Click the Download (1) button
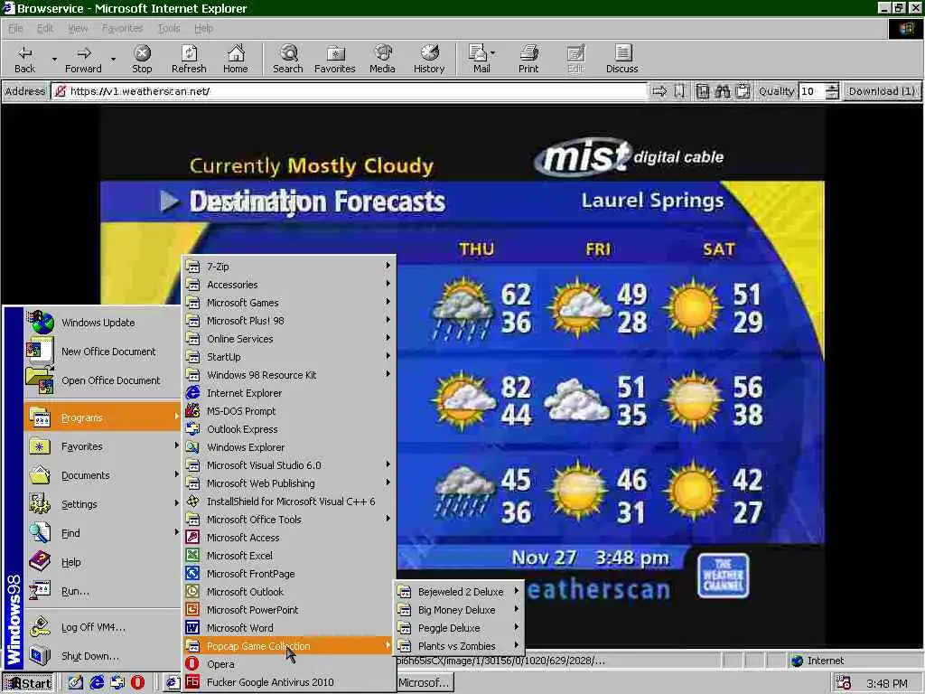 pos(882,91)
